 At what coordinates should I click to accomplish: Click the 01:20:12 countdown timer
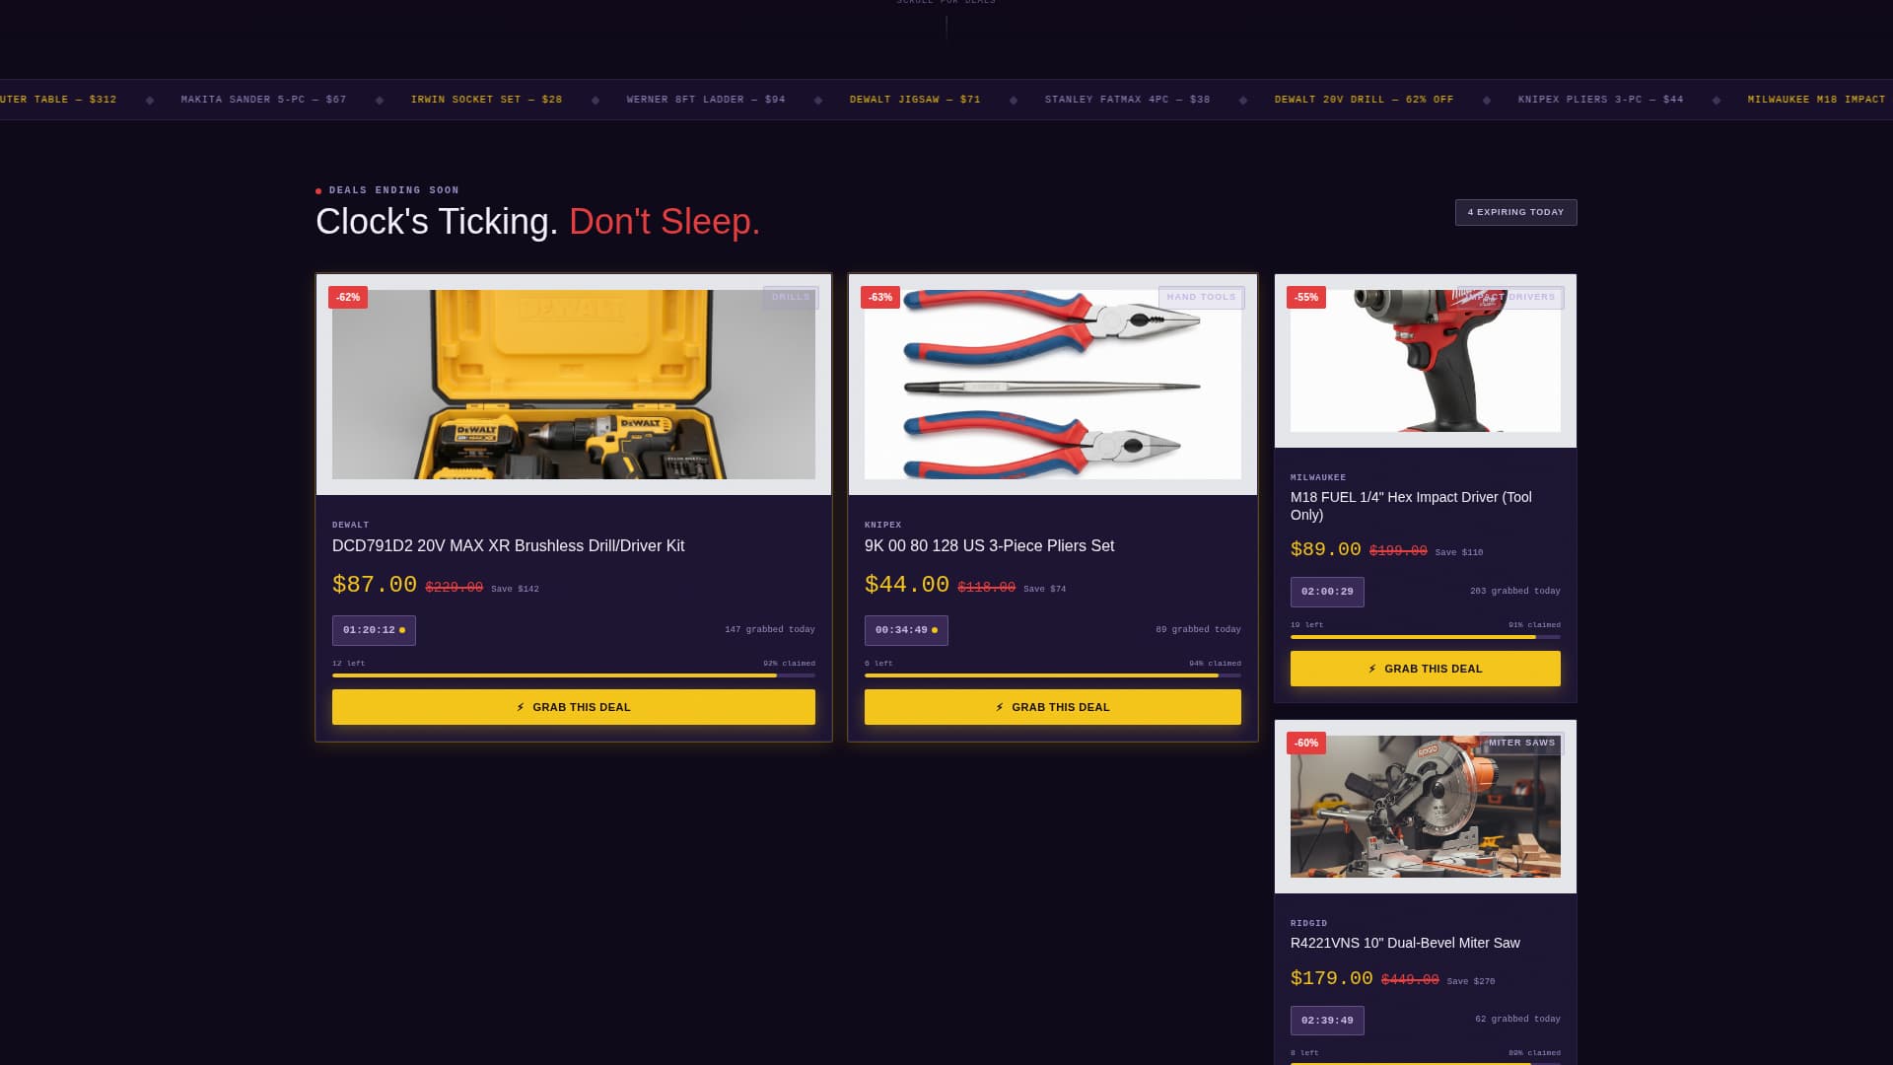pyautogui.click(x=374, y=630)
